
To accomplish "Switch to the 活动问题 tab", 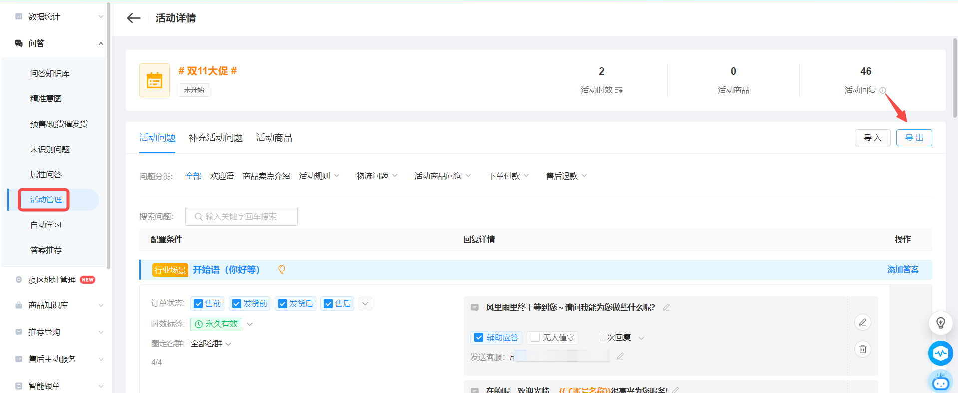I will pos(157,138).
